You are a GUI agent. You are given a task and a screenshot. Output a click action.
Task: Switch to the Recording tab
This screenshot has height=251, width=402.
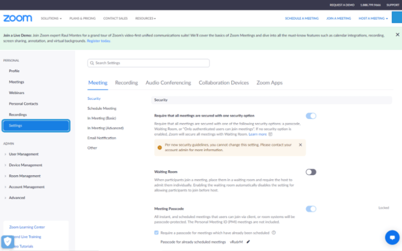tap(127, 83)
